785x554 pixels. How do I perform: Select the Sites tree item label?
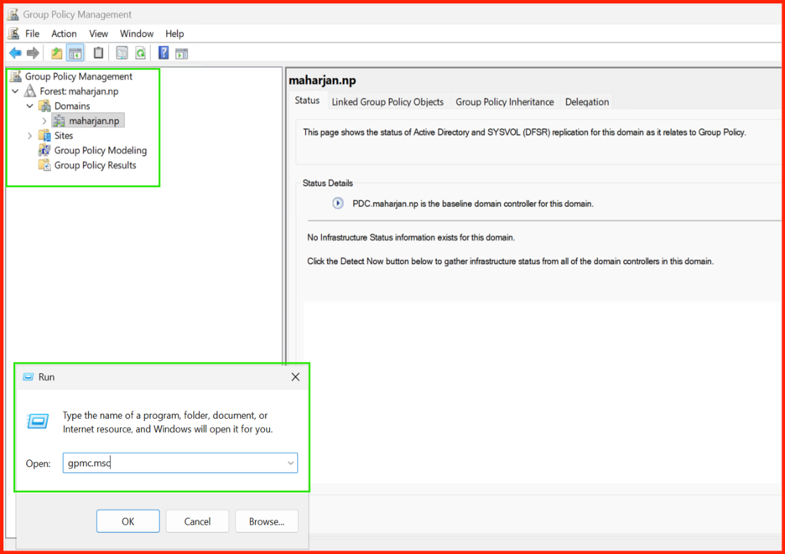(64, 136)
